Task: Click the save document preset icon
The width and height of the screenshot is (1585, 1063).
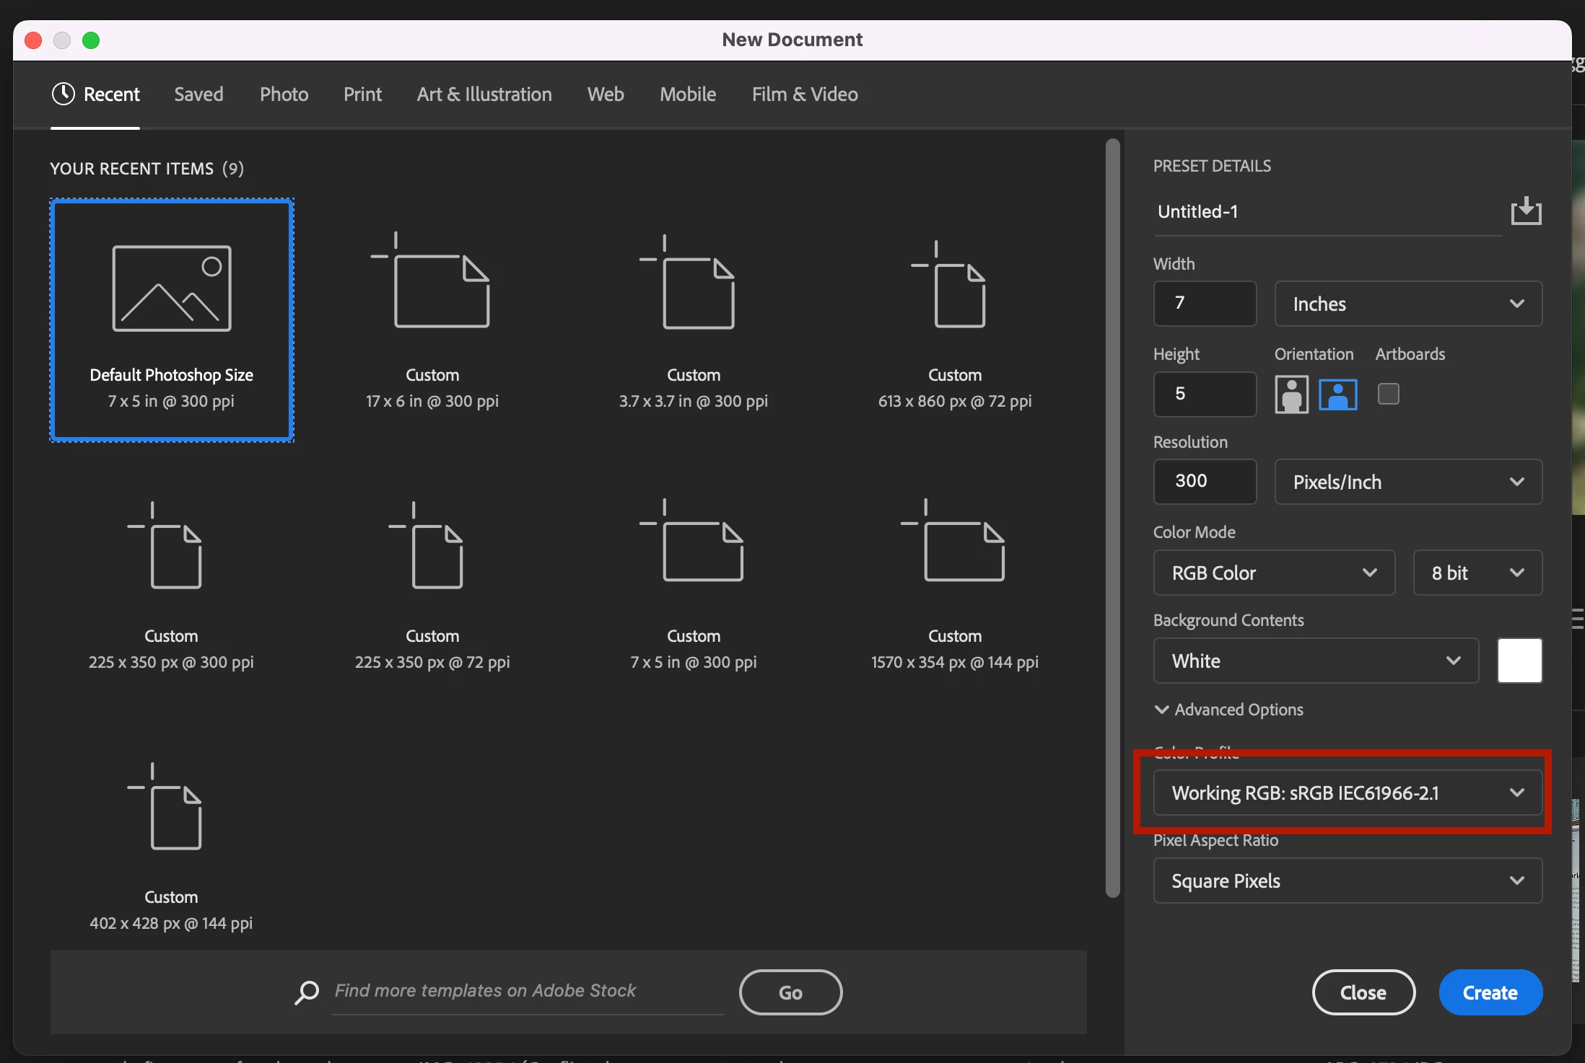Action: 1526,211
